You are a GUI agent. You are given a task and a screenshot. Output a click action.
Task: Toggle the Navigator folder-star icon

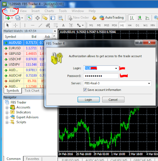click(x=45, y=18)
